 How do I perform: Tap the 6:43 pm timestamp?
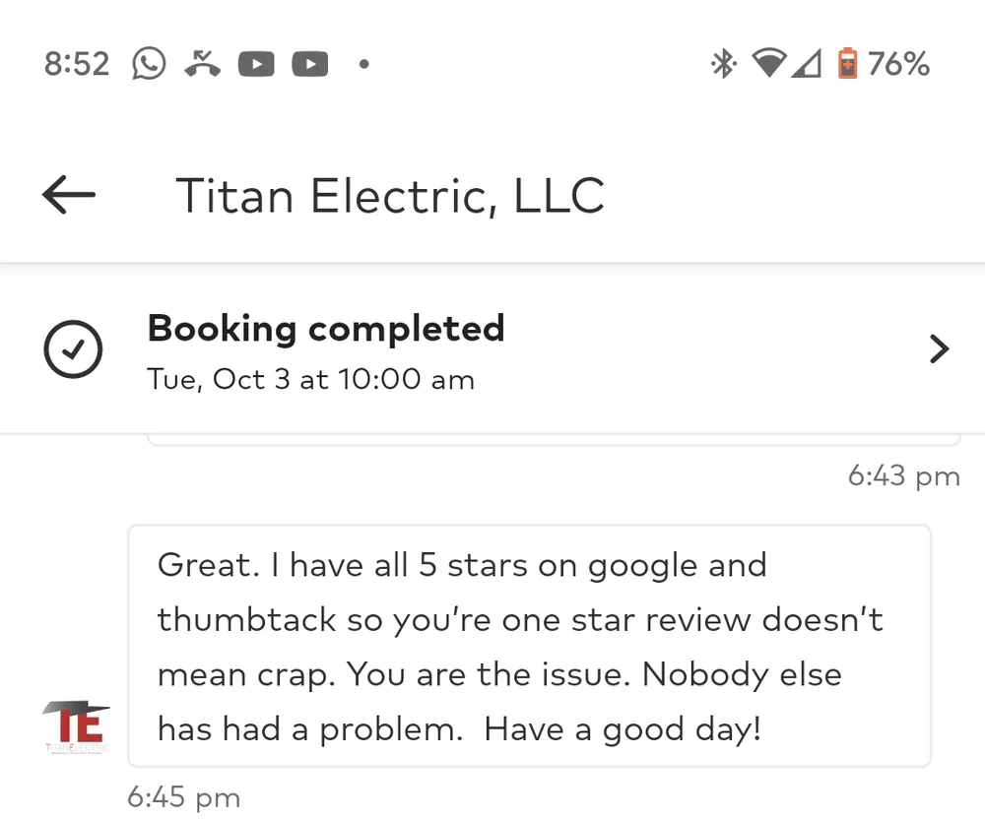click(904, 476)
